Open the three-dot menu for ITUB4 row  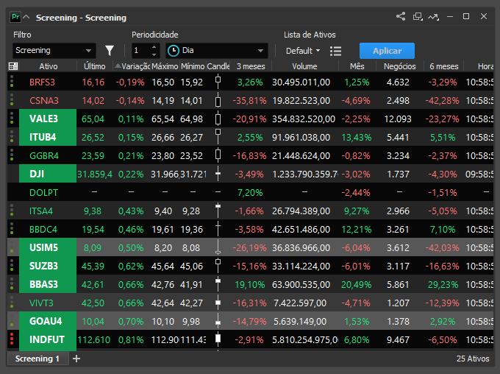pyautogui.click(x=12, y=136)
